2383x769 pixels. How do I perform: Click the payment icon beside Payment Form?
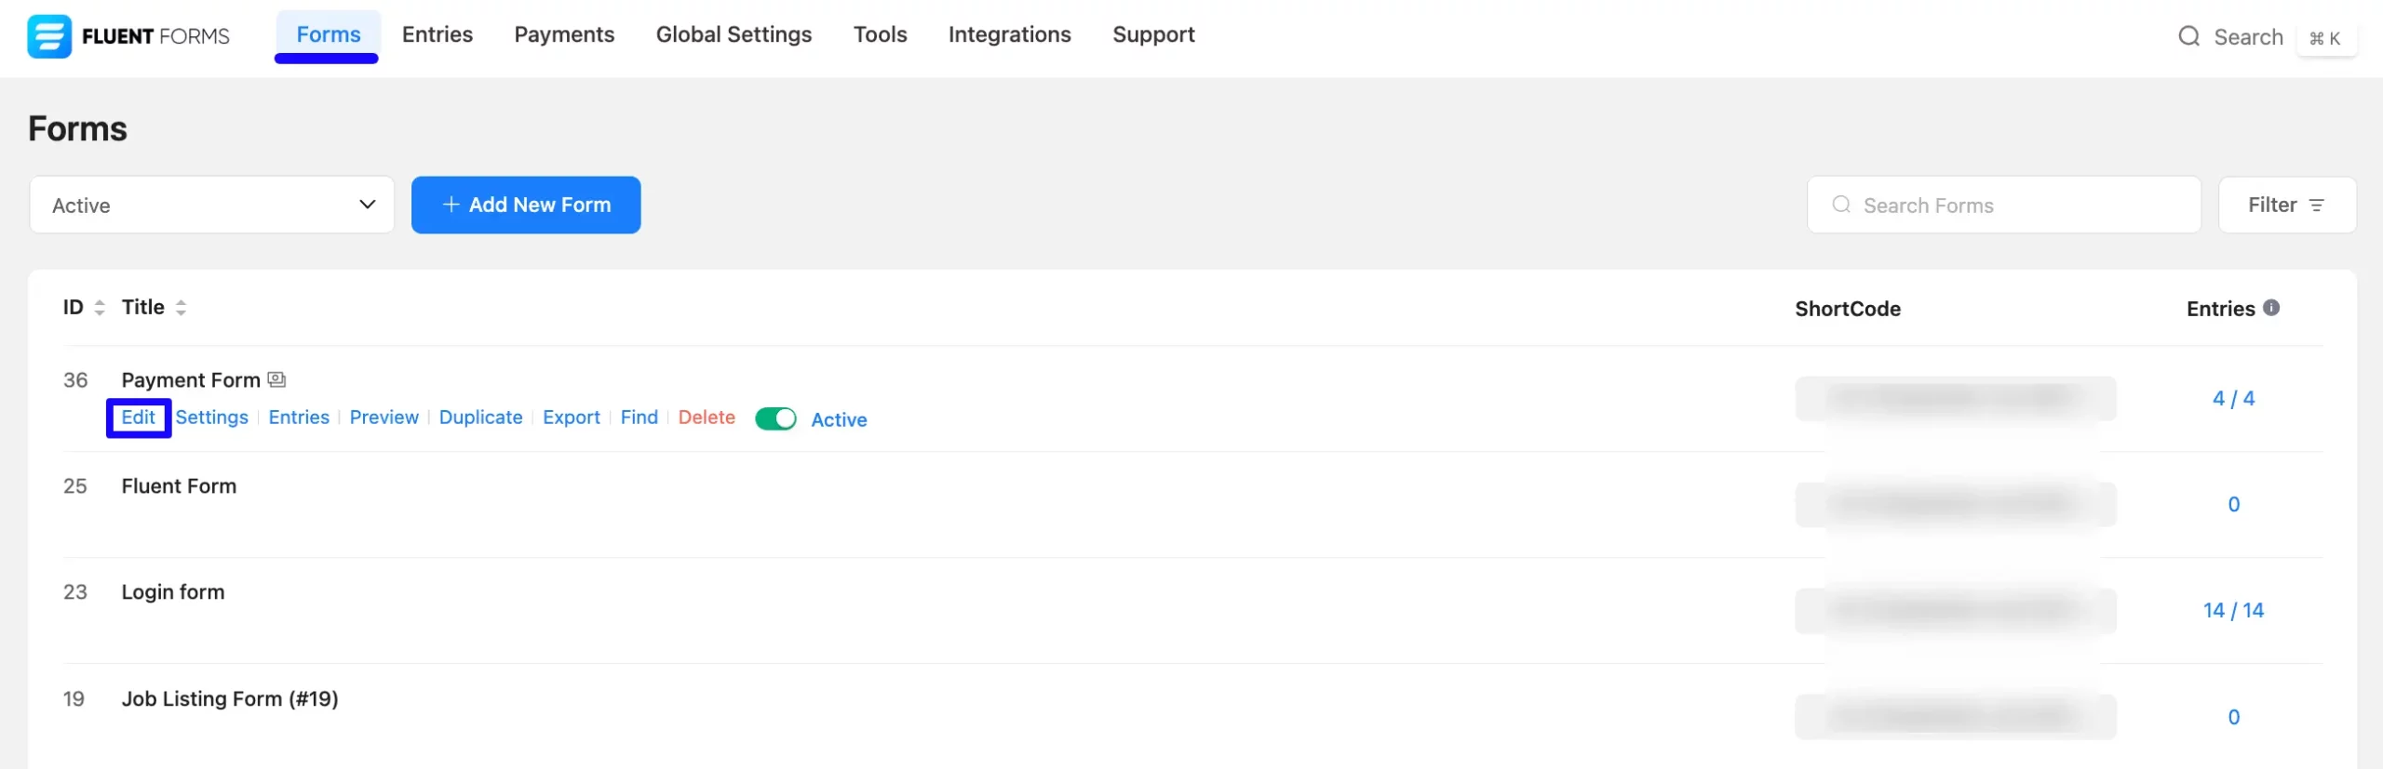[x=276, y=379]
